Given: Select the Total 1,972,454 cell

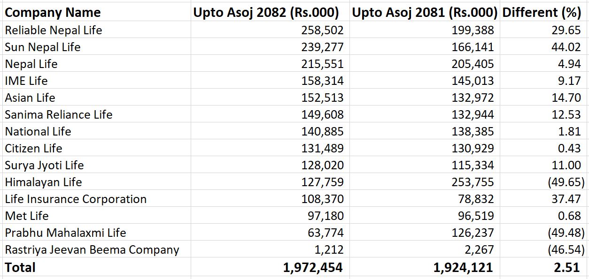Looking at the screenshot, I should [x=313, y=268].
